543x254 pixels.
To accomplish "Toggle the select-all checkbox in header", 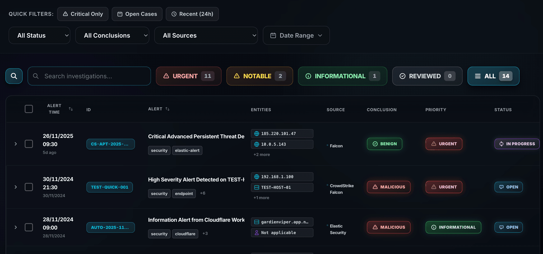I will pyautogui.click(x=29, y=109).
